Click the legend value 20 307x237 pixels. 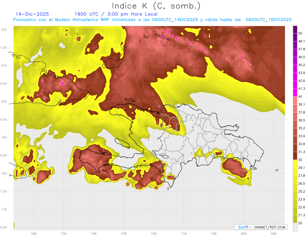tap(300, 223)
